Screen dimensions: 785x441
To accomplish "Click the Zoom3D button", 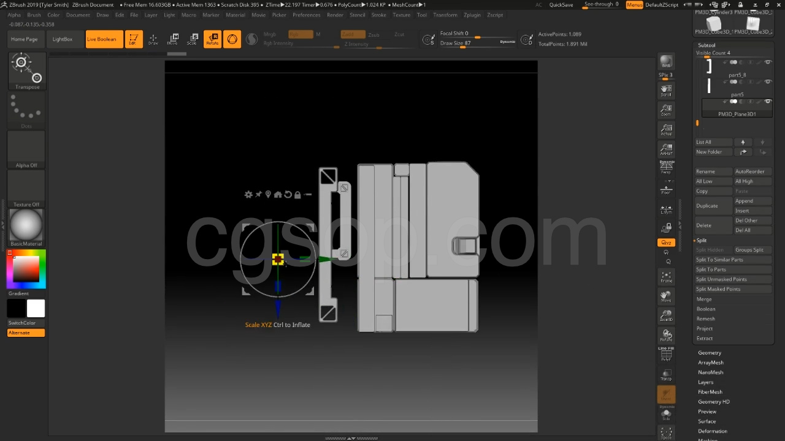I will pyautogui.click(x=666, y=316).
